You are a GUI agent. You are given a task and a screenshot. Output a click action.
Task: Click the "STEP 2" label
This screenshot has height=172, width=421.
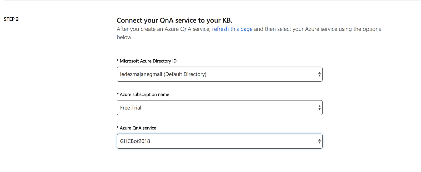pyautogui.click(x=11, y=19)
